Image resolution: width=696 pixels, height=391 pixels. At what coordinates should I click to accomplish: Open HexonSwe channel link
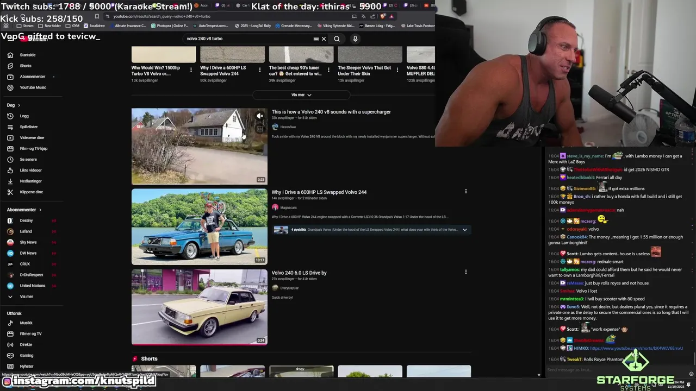point(288,127)
